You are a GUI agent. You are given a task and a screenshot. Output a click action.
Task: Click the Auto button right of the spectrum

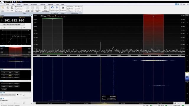tap(187, 16)
